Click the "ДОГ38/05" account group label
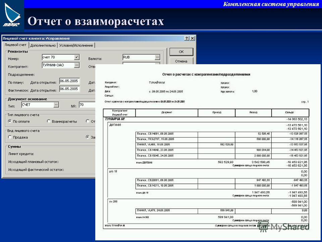The width and height of the screenshot is (322, 242). point(115,125)
